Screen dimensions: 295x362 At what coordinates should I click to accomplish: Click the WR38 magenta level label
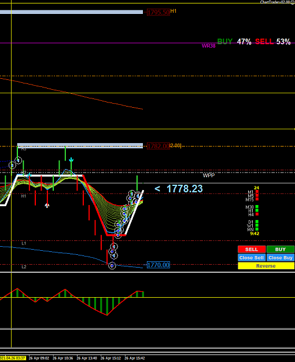tap(208, 46)
